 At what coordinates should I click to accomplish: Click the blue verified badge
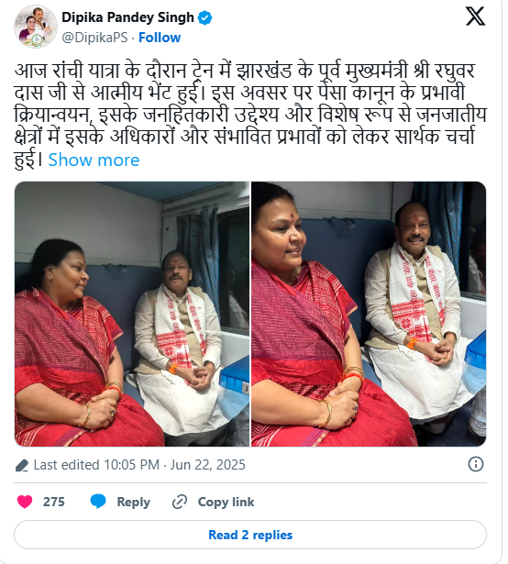[x=205, y=17]
